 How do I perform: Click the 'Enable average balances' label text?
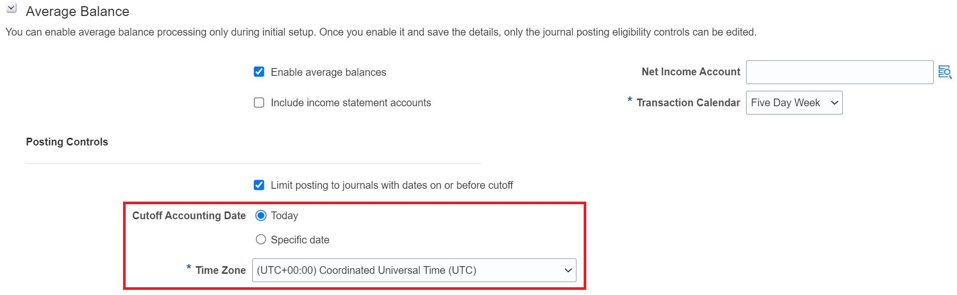[328, 72]
